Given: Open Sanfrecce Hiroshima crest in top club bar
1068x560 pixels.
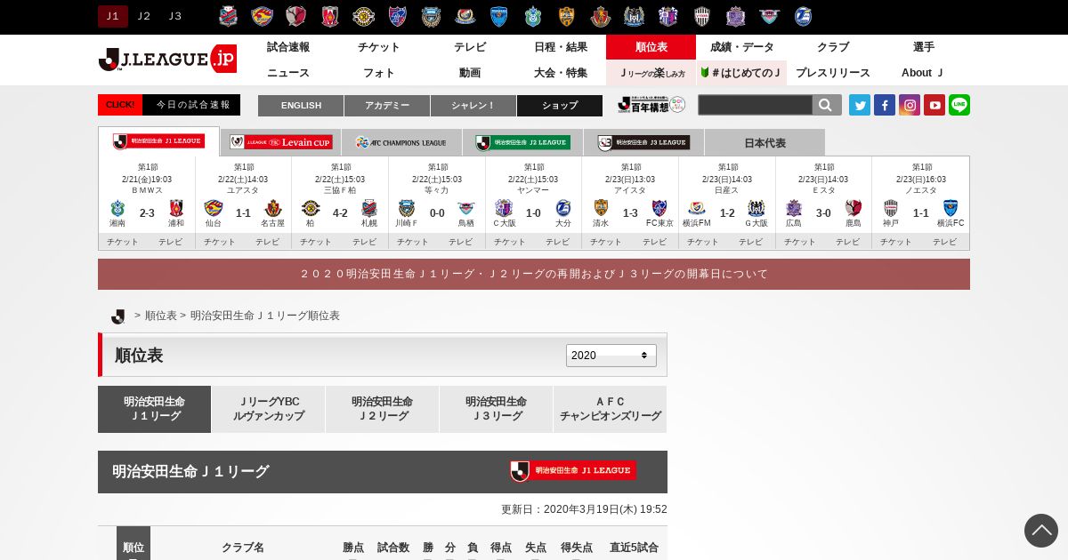Looking at the screenshot, I should click(736, 16).
